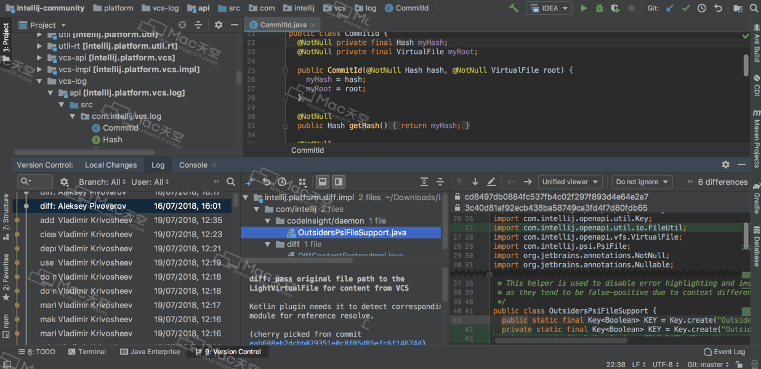Start the debugger using the bug icon
This screenshot has width=761, height=369.
pos(598,8)
